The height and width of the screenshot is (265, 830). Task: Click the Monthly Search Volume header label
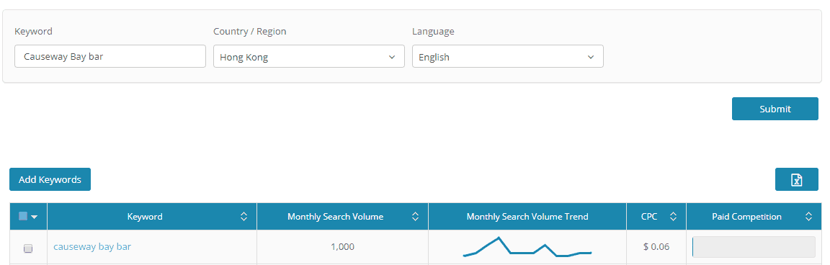(x=336, y=216)
